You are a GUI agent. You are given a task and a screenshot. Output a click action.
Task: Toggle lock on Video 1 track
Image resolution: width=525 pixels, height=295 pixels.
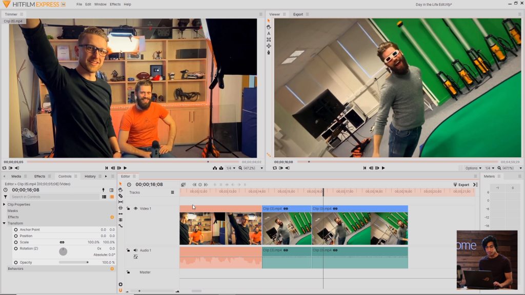(x=128, y=208)
